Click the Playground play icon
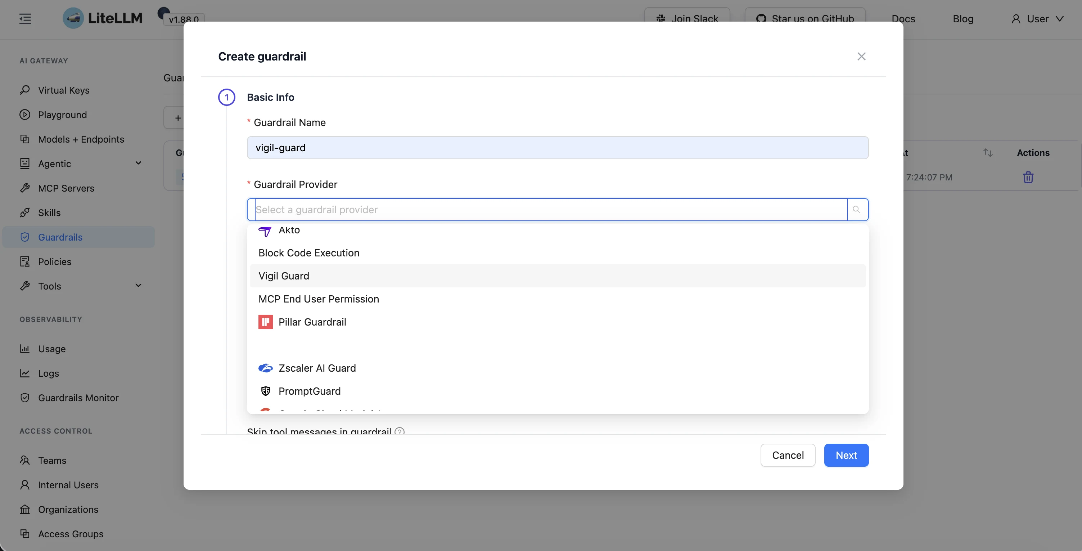 (25, 114)
